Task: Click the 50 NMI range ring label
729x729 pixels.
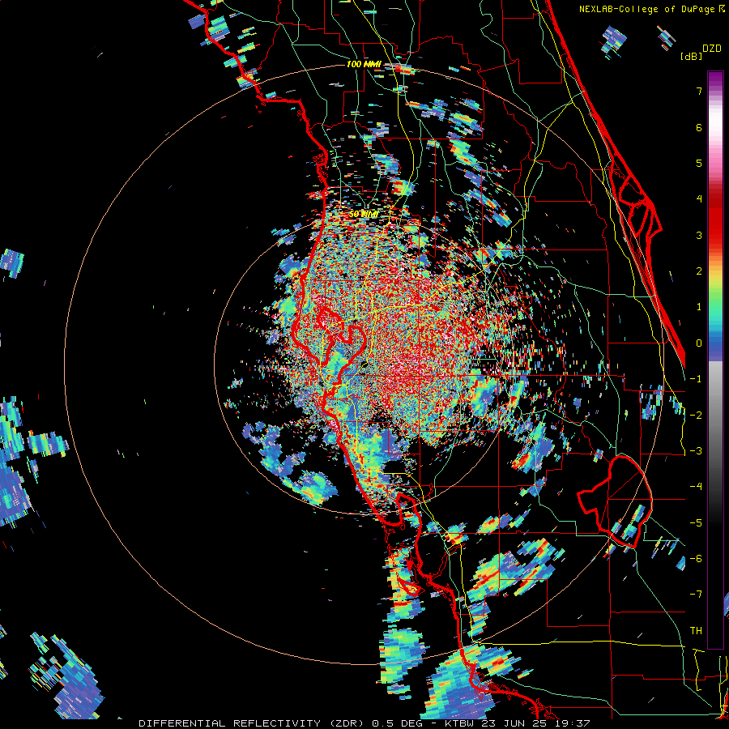Action: point(364,214)
